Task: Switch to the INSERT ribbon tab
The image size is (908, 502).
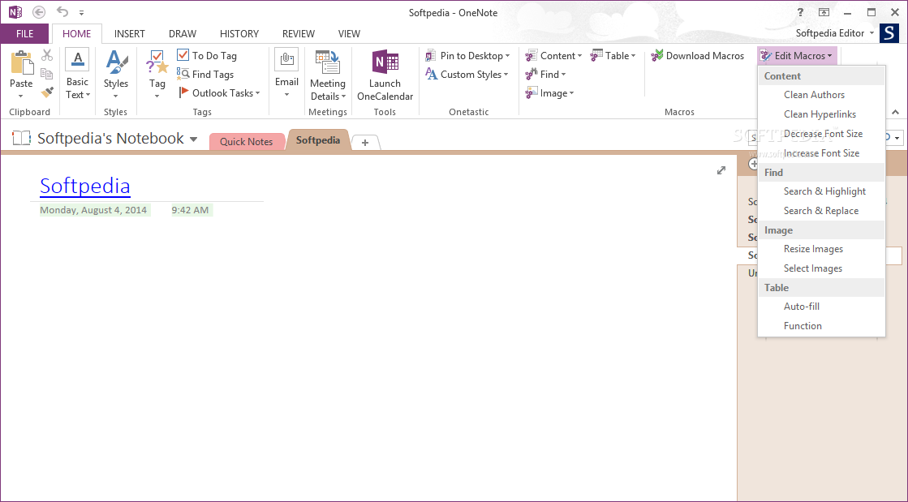Action: (x=129, y=33)
